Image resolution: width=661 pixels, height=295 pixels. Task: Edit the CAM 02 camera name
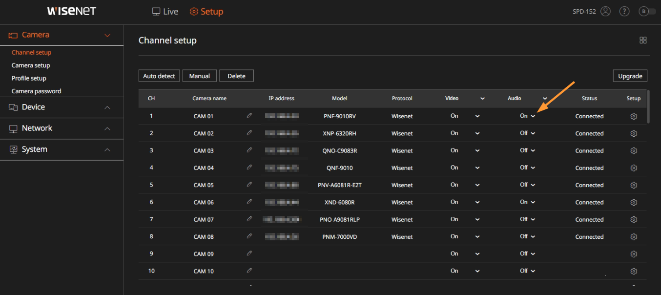pos(249,133)
